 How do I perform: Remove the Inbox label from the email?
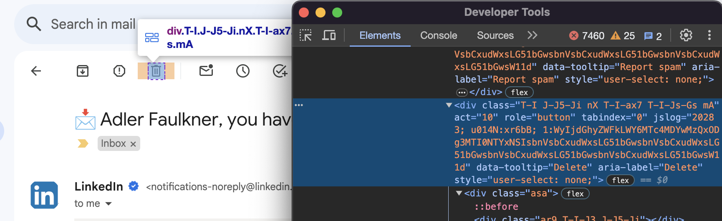(x=133, y=144)
